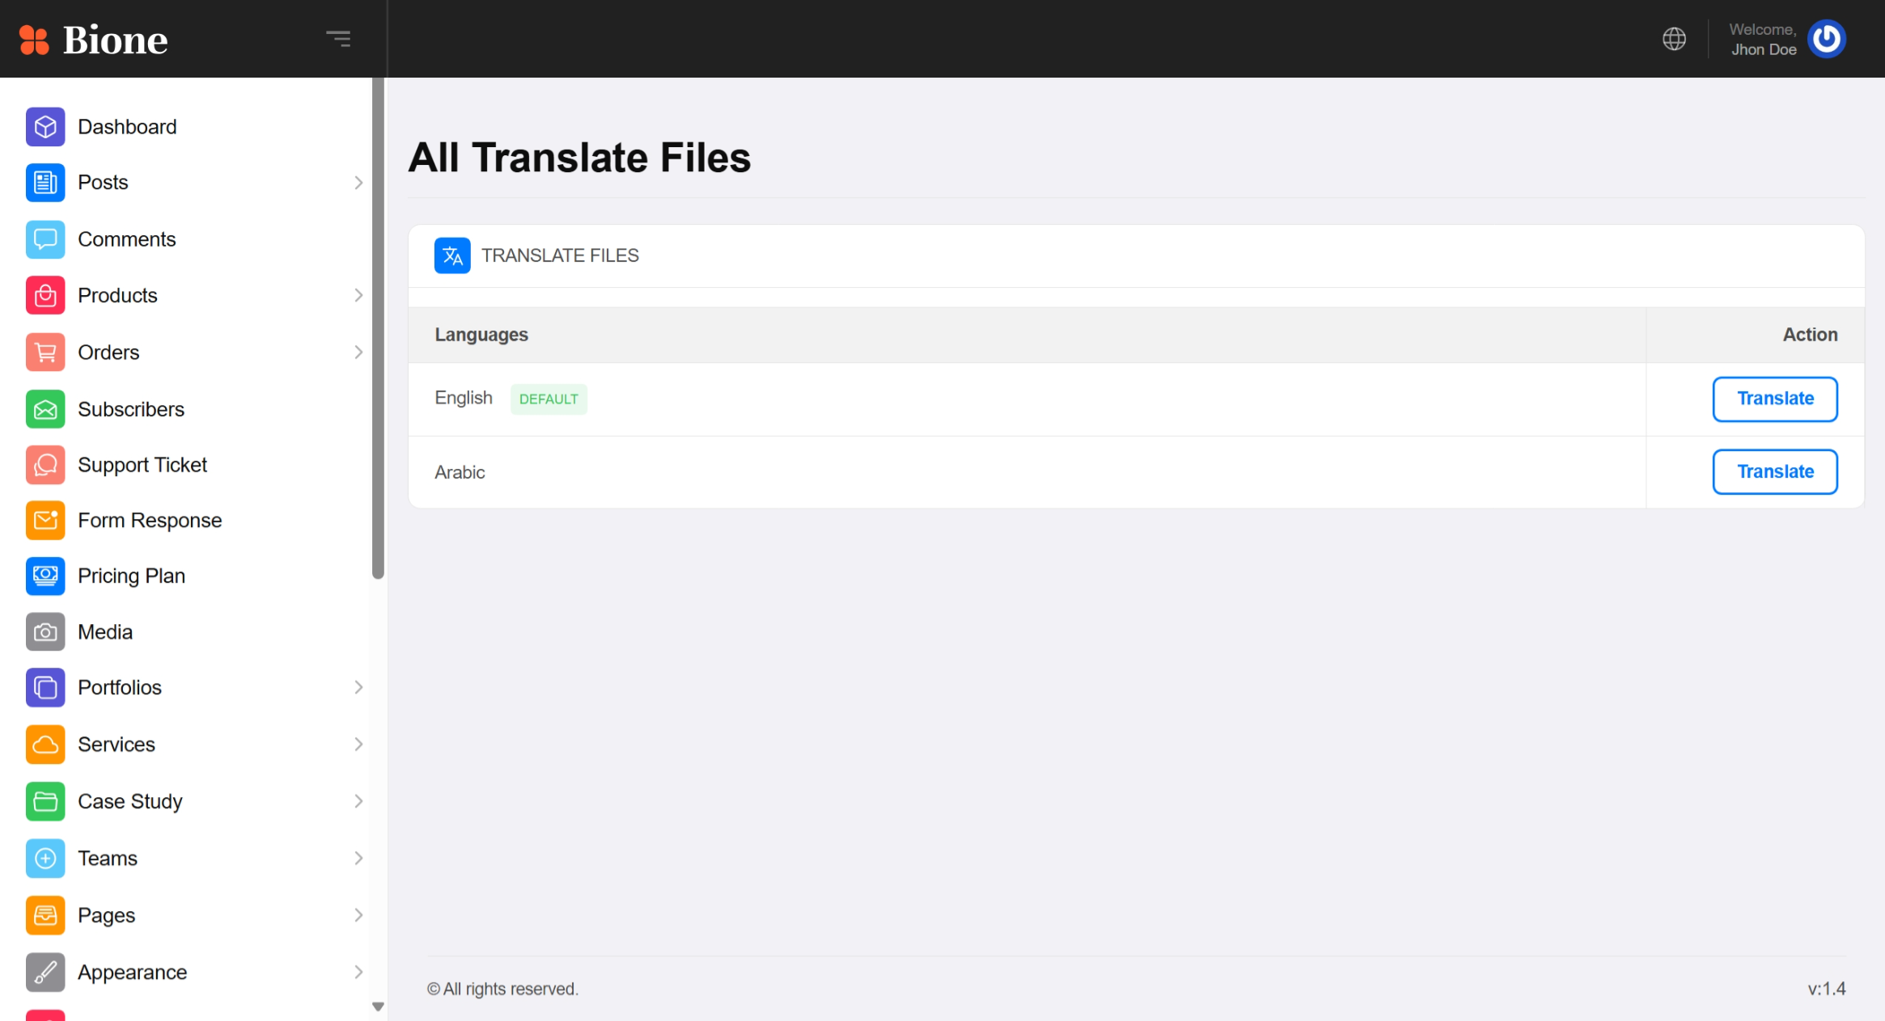1885x1021 pixels.
Task: Click the Bione logo icon
Action: (x=34, y=40)
